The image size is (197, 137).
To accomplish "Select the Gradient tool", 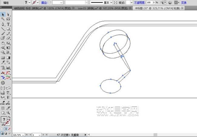I will (x=8, y=58).
